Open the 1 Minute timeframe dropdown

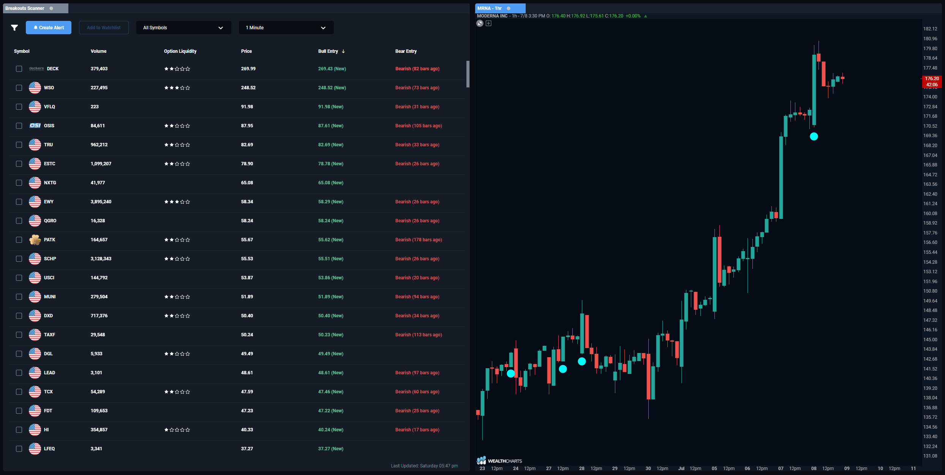[x=286, y=27]
